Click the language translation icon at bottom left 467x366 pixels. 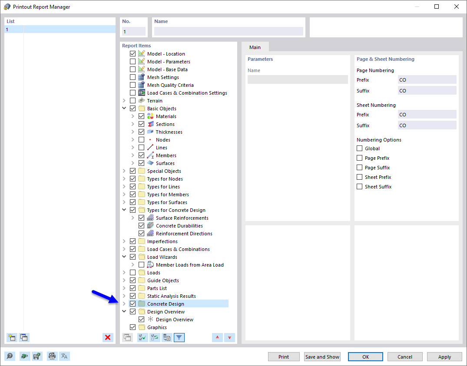click(x=64, y=356)
